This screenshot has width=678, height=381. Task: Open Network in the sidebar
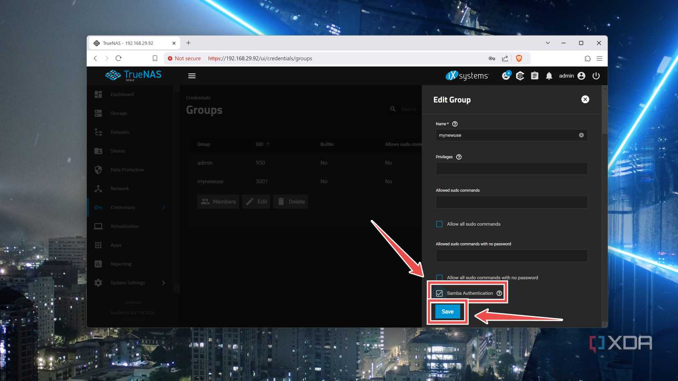[x=120, y=189]
